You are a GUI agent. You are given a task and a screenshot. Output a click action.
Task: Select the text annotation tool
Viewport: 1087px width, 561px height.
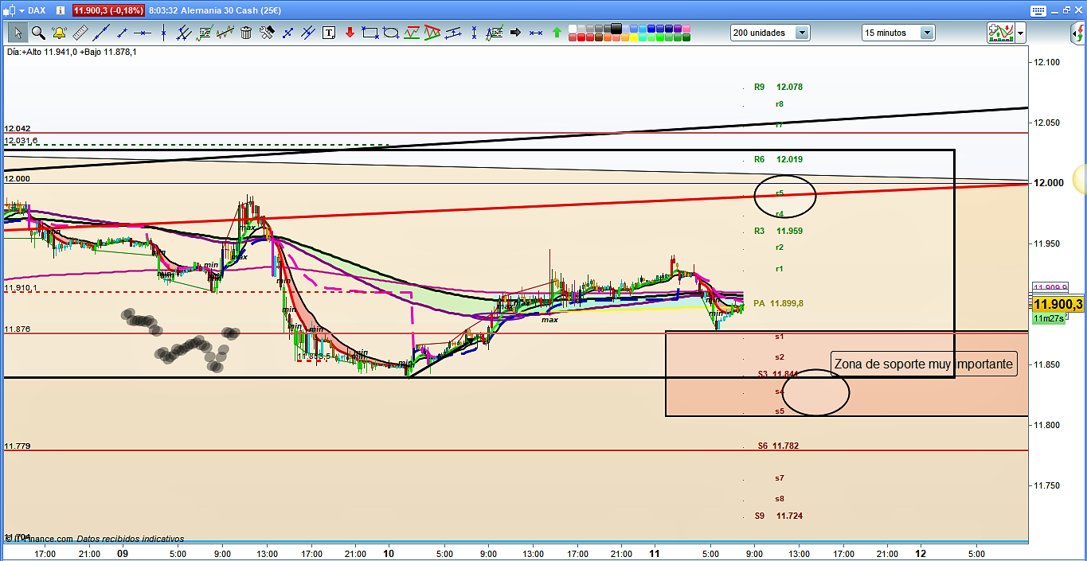pos(329,33)
